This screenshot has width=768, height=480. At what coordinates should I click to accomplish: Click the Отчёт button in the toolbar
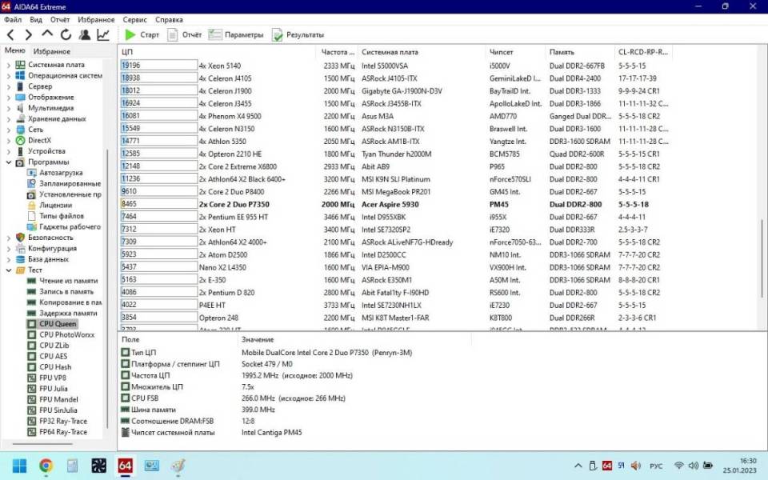click(184, 35)
